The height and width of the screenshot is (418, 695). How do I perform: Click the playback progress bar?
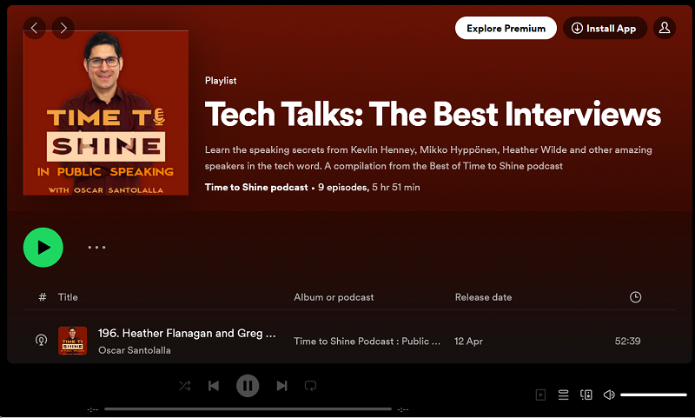tap(248, 409)
